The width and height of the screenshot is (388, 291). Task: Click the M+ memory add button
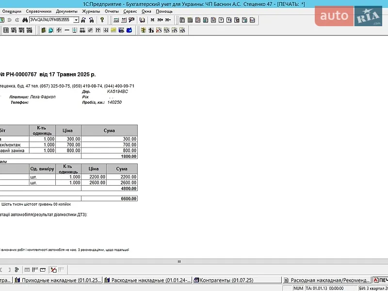pyautogui.click(x=160, y=20)
